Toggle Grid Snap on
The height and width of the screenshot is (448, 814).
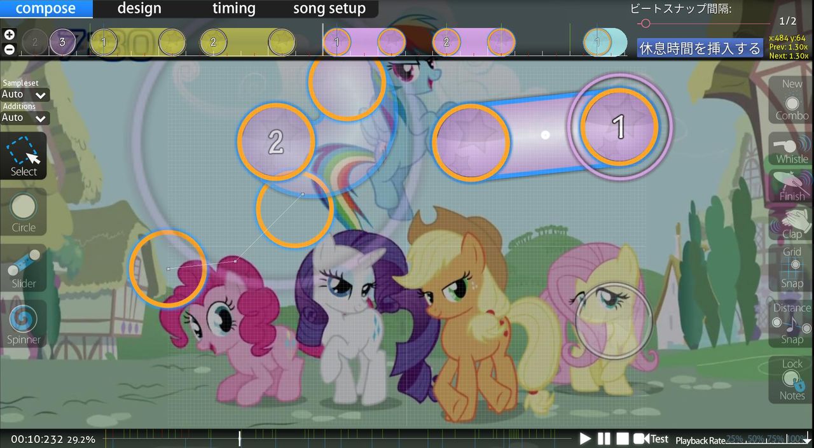click(790, 267)
